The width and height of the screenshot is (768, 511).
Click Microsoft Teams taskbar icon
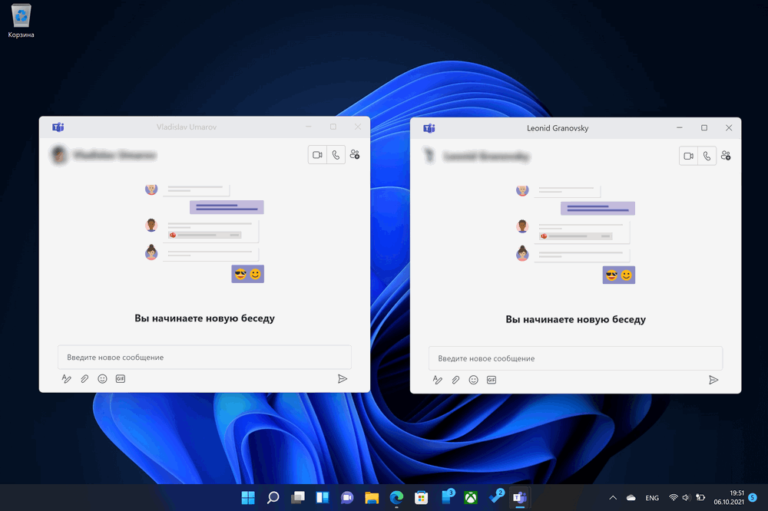click(520, 498)
